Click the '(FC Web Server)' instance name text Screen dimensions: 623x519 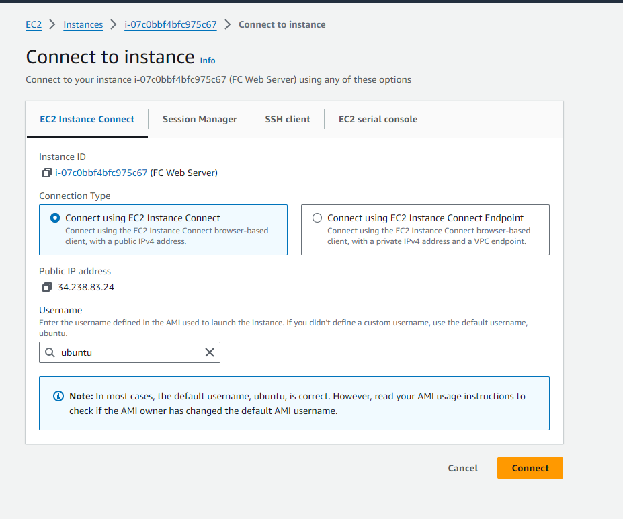[x=184, y=173]
